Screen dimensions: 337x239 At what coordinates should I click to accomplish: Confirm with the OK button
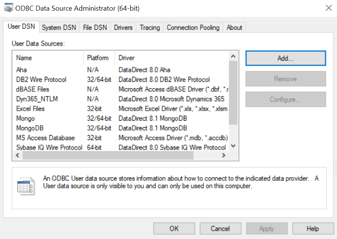(174, 229)
